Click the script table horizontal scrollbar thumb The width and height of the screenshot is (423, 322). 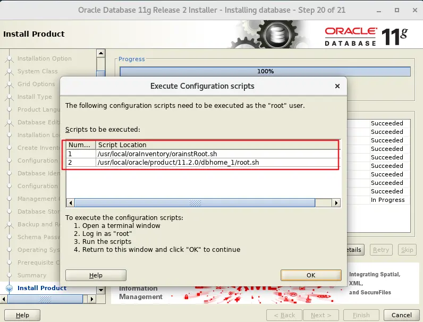[195, 203]
